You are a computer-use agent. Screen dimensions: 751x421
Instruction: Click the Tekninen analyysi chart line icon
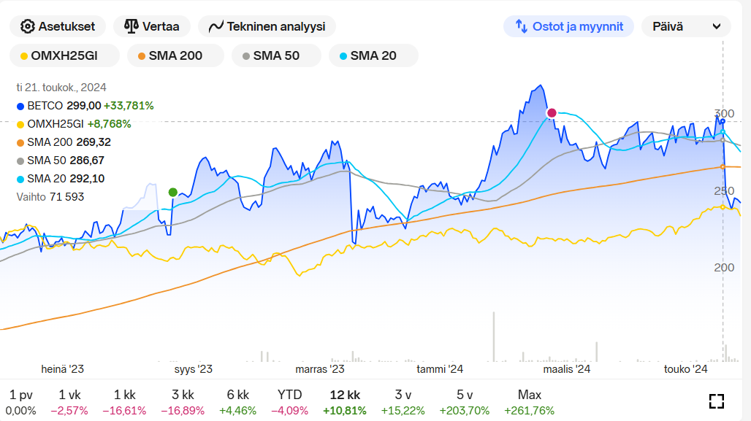216,27
